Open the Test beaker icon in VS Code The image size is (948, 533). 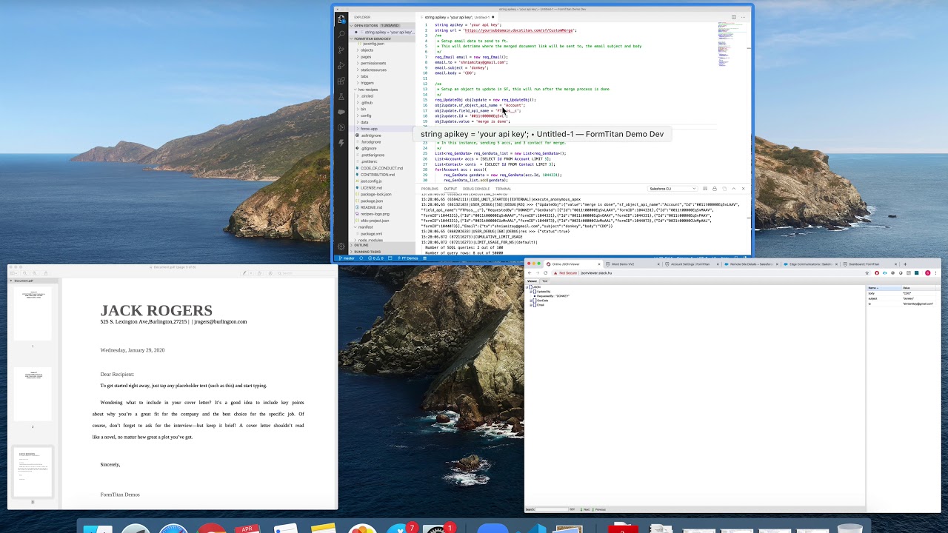pyautogui.click(x=341, y=97)
